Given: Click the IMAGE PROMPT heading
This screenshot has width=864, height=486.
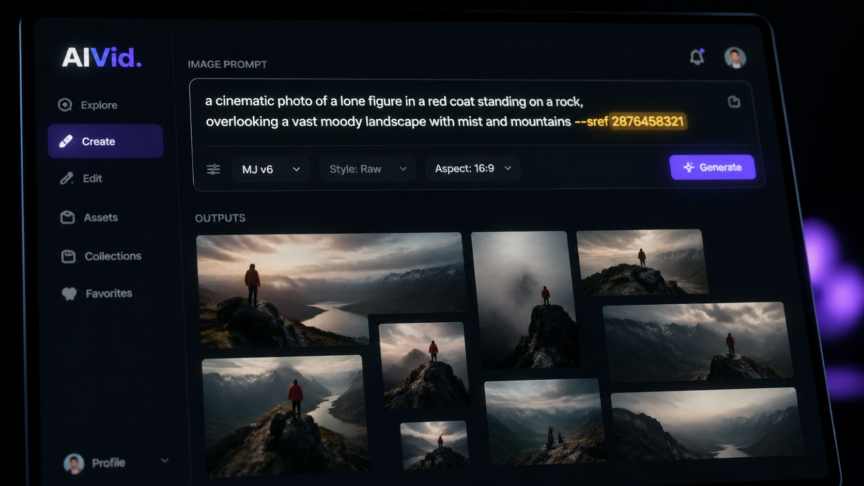Looking at the screenshot, I should (227, 65).
